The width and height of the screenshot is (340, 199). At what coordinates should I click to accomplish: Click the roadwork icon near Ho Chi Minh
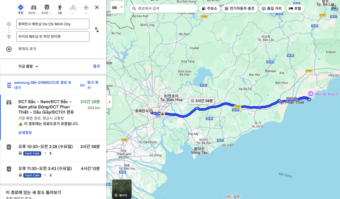[162, 114]
